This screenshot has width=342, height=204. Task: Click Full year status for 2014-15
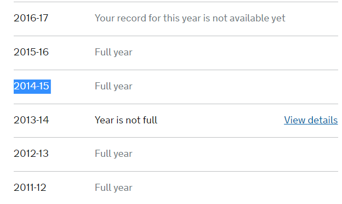pyautogui.click(x=113, y=87)
